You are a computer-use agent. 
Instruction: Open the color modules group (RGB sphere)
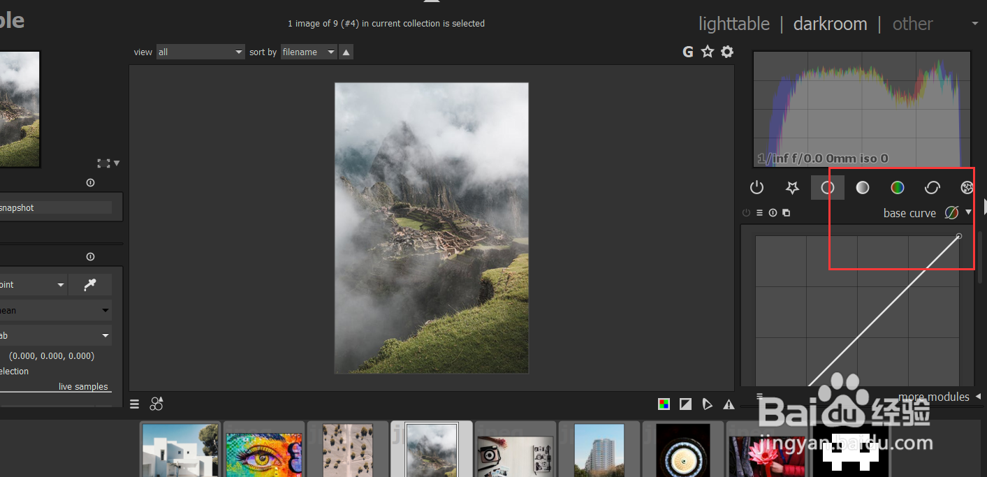tap(898, 187)
